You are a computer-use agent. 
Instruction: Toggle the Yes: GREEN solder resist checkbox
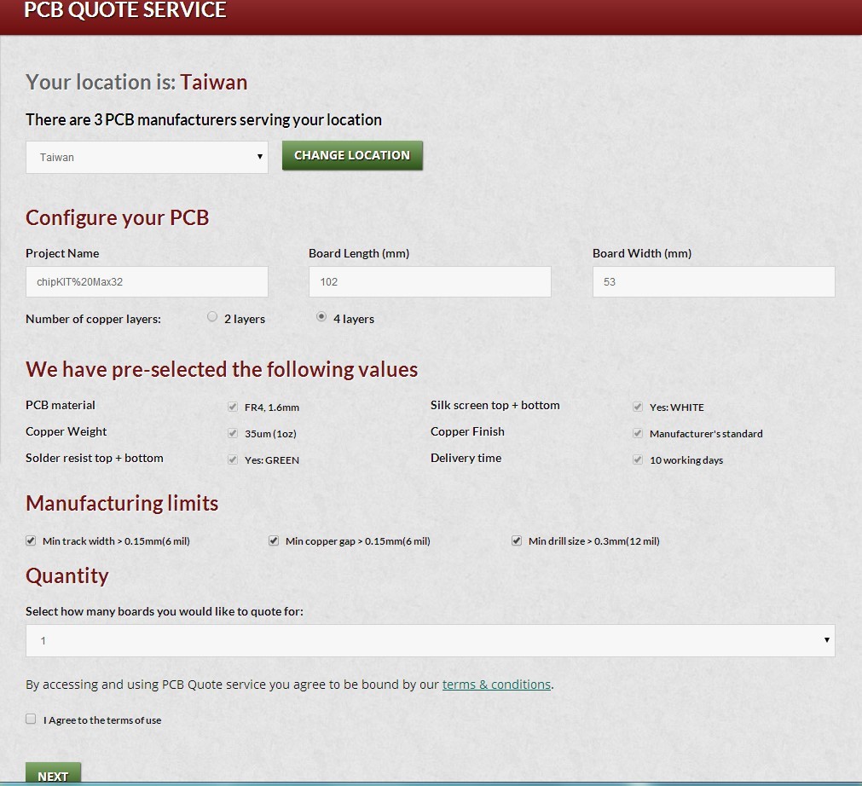click(233, 459)
